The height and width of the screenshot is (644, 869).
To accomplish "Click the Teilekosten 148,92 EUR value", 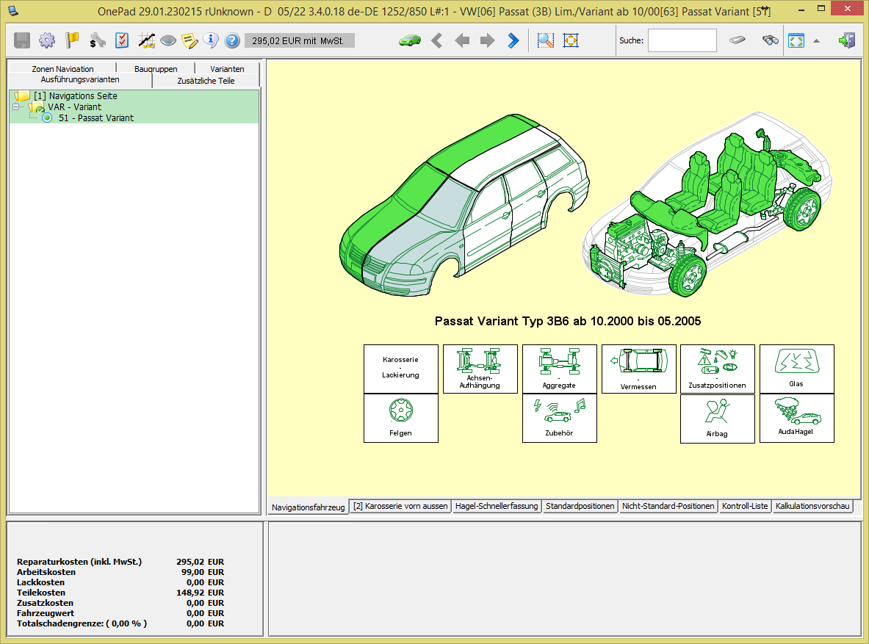I will tap(200, 593).
